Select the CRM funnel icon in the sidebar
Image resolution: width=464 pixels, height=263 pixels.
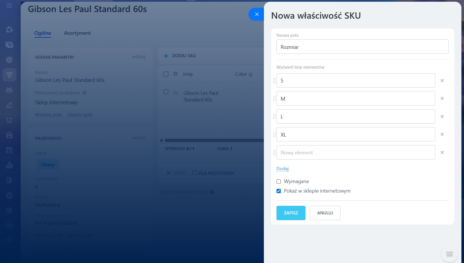pyautogui.click(x=9, y=75)
